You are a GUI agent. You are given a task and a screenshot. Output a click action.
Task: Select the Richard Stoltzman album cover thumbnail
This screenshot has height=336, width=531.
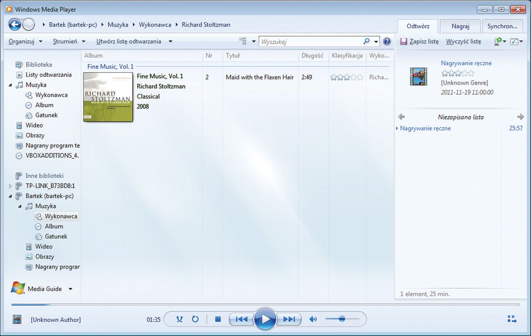pos(108,97)
